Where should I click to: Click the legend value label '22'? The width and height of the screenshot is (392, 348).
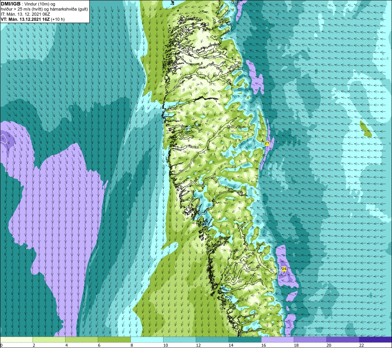coord(361,346)
